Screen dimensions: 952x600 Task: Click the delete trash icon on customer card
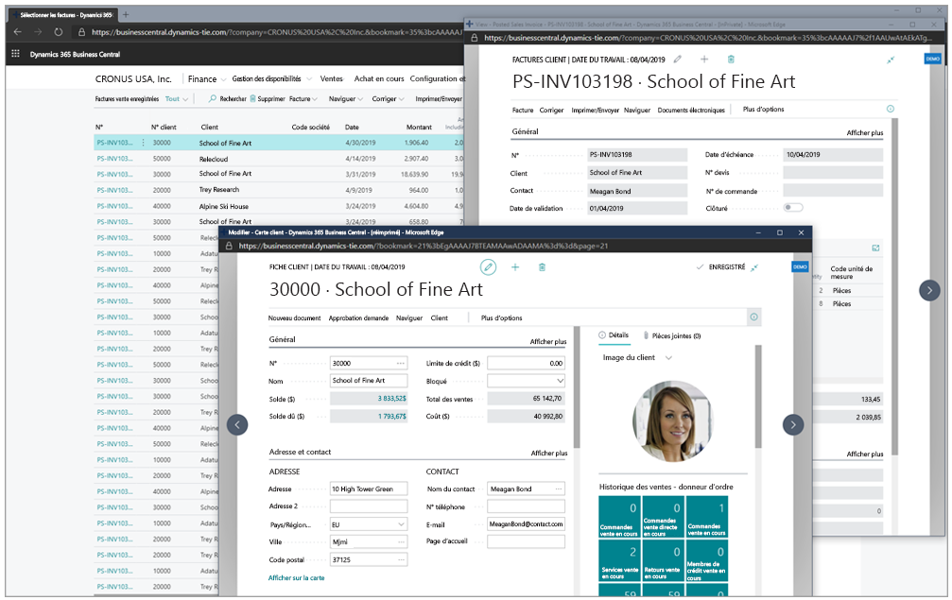point(543,267)
